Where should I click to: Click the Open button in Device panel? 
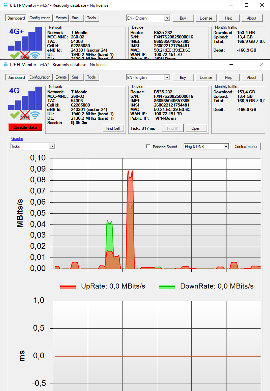[x=196, y=128]
